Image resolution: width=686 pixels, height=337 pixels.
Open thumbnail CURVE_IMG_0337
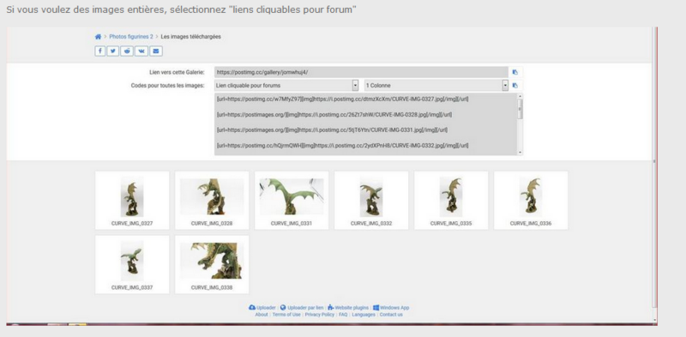(132, 264)
